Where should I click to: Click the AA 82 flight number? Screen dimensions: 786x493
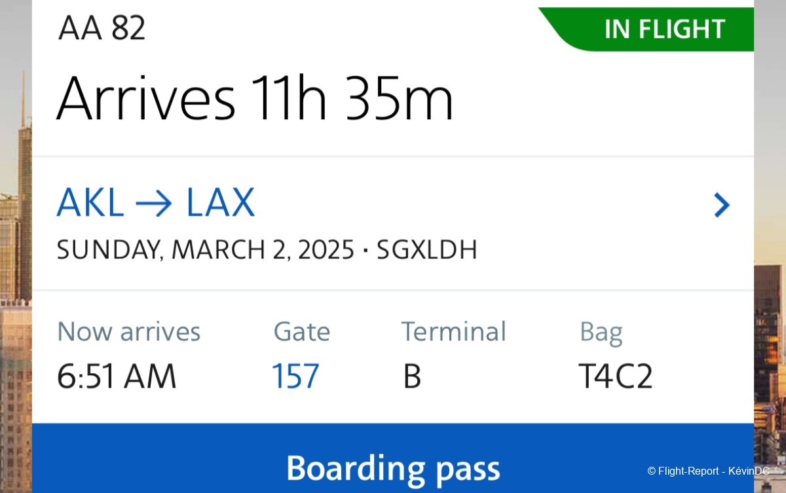tap(102, 28)
